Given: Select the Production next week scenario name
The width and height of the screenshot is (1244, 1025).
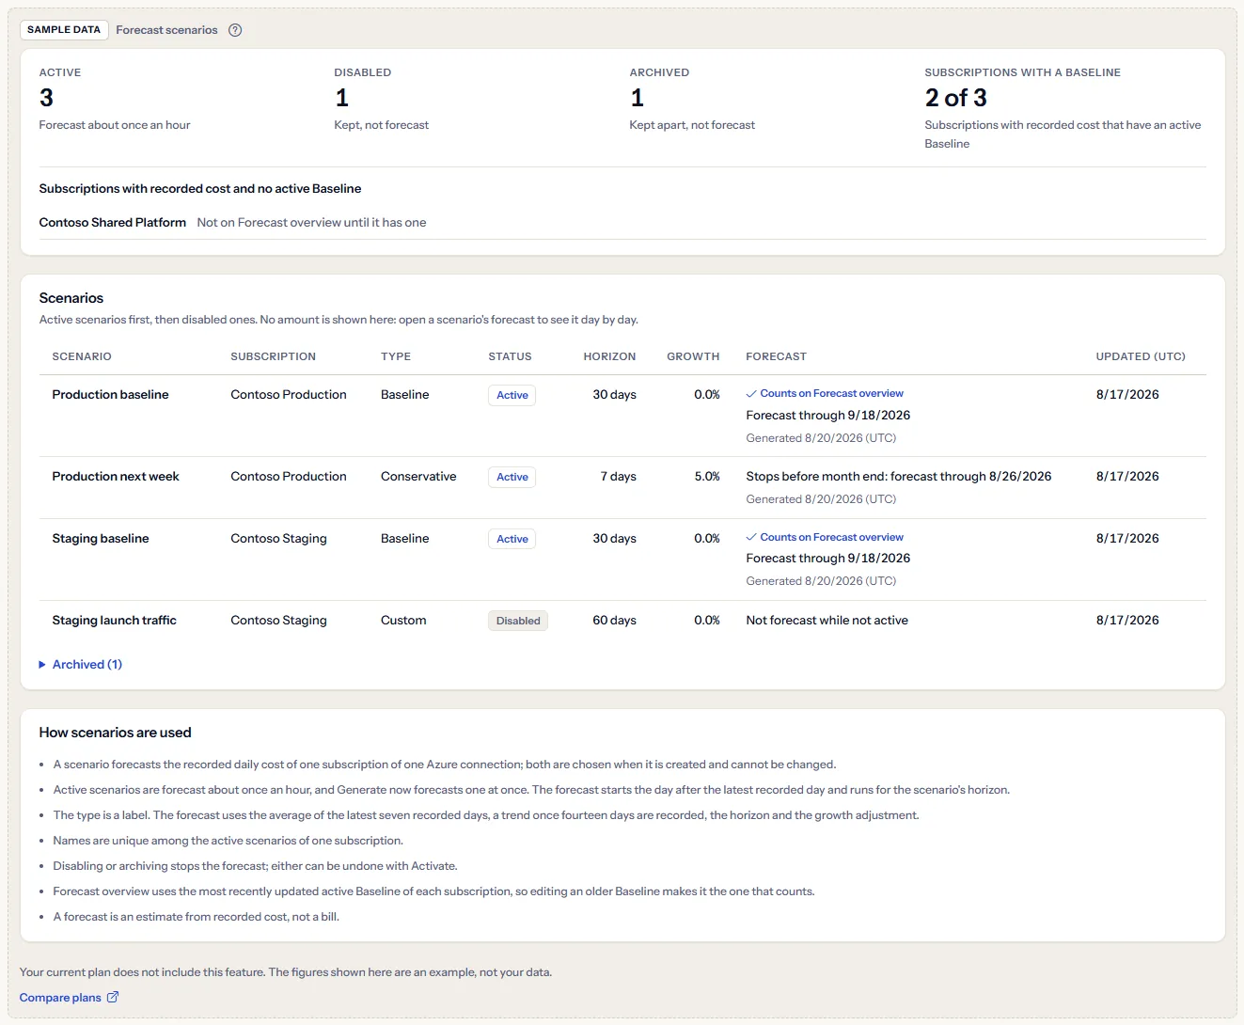Looking at the screenshot, I should (116, 477).
